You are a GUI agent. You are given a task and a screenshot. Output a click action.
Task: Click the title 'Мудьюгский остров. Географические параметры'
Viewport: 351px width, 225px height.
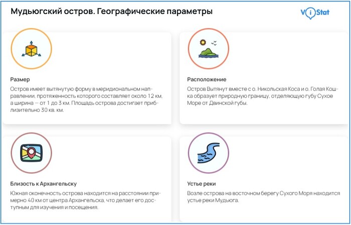[x=111, y=11]
